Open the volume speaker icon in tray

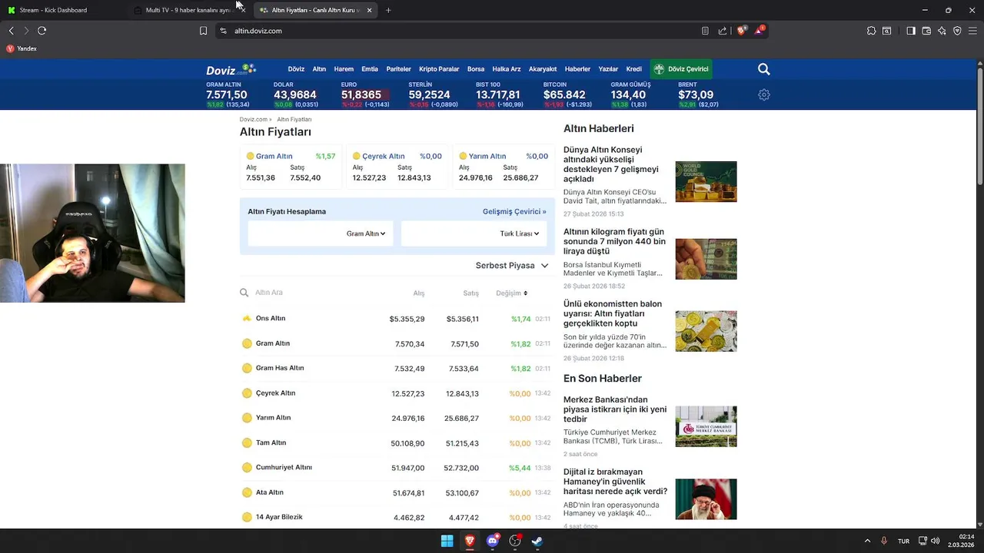pos(935,541)
